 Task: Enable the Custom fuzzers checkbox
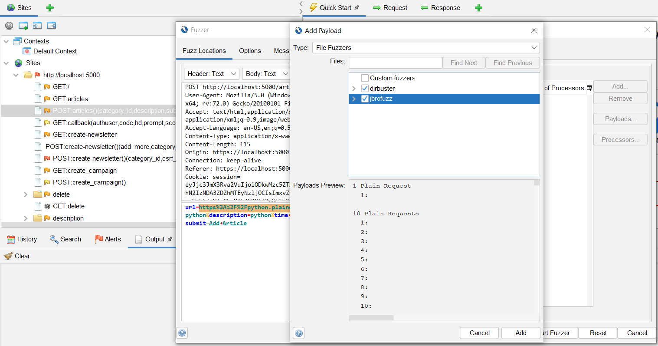(x=365, y=78)
